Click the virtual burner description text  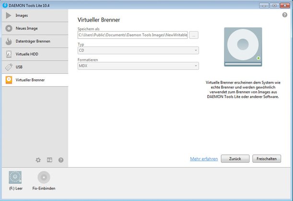pyautogui.click(x=243, y=89)
